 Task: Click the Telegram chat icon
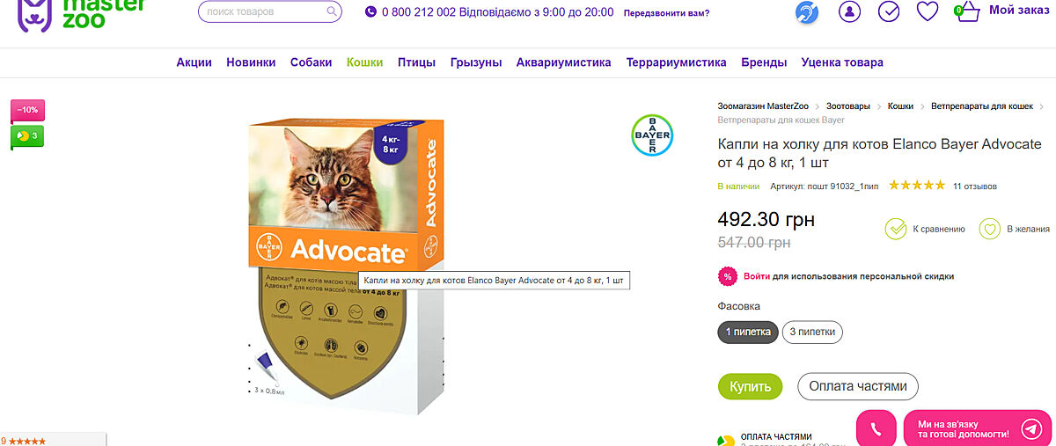click(x=1031, y=428)
